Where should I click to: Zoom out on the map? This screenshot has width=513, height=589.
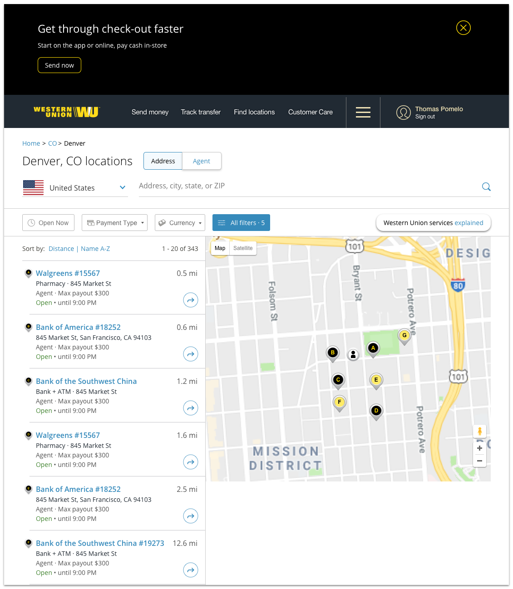click(x=479, y=461)
